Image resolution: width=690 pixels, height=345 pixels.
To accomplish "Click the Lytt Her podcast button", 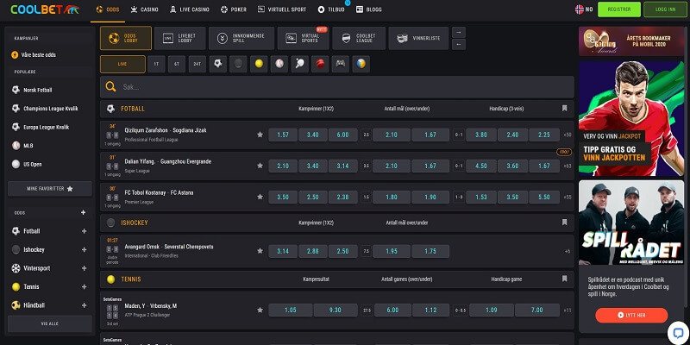I will click(x=631, y=315).
